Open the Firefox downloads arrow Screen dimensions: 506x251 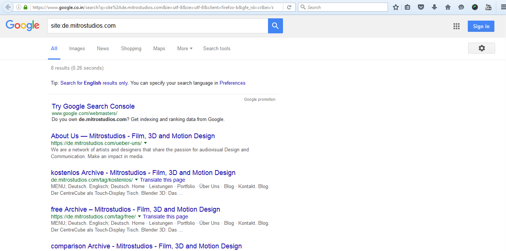[x=434, y=7]
